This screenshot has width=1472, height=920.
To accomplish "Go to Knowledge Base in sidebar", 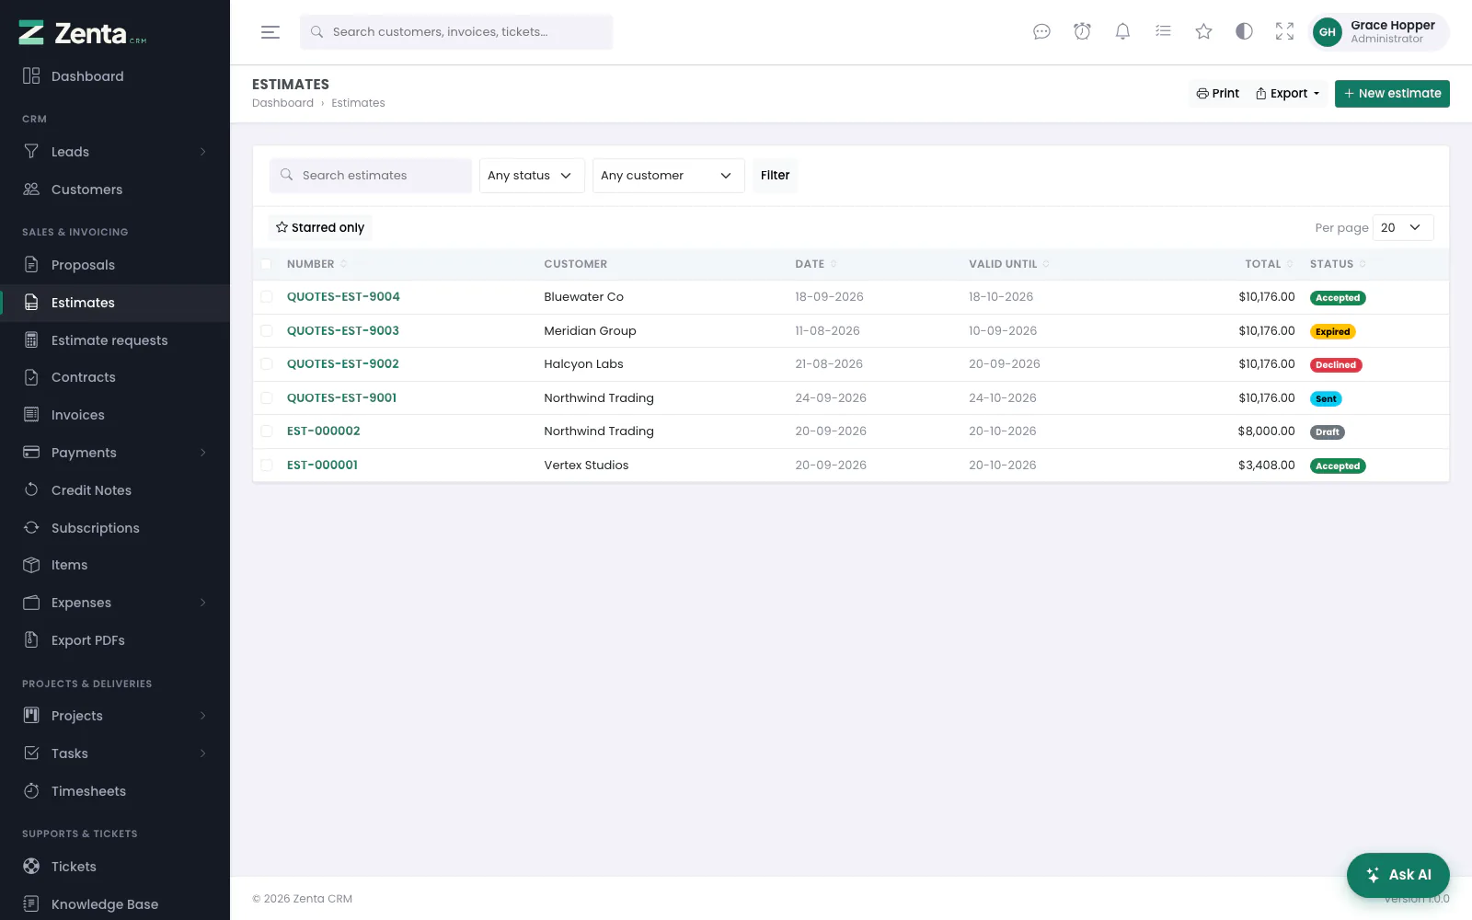I will (115, 904).
